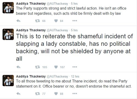This screenshot has width=137, height=99.
Task: Open Aaditya Thackeray name on first tweet
Action: tap(31, 4)
